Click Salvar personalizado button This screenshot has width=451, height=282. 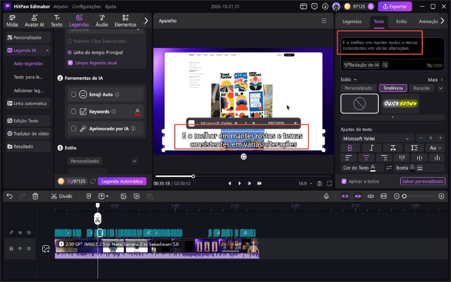(x=422, y=181)
